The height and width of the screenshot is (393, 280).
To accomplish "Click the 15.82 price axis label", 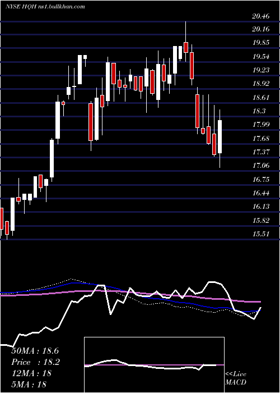I will [x=261, y=220].
